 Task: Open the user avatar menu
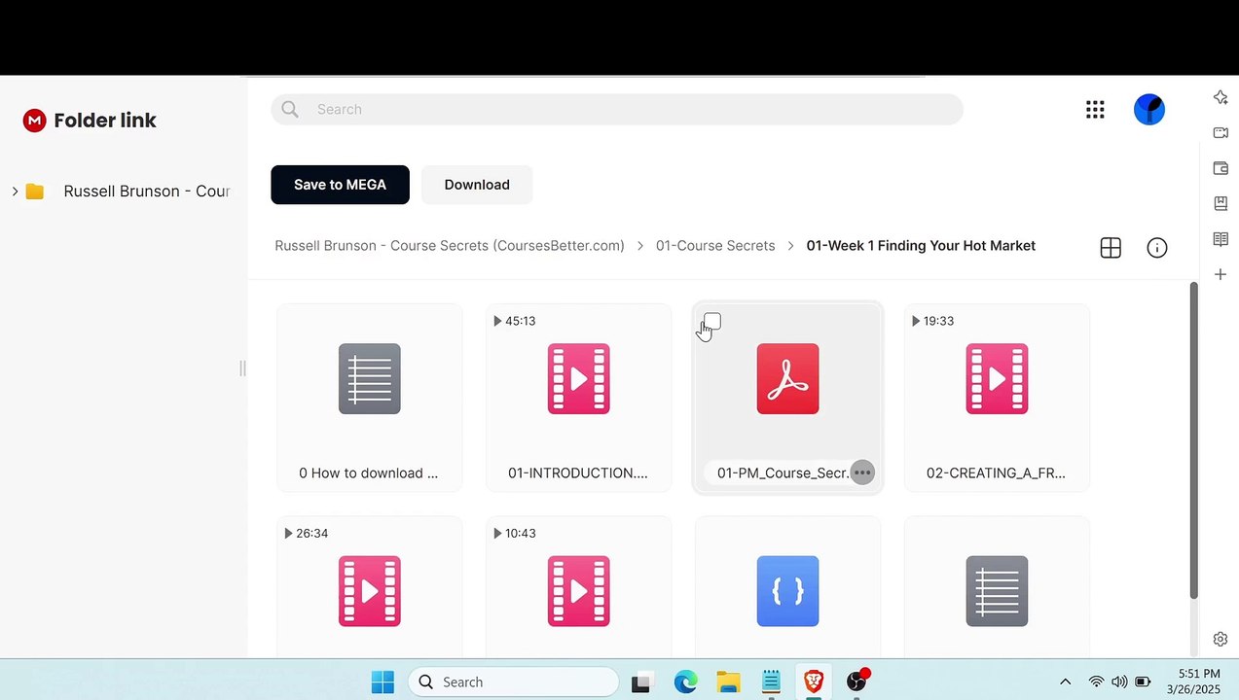pyautogui.click(x=1149, y=109)
